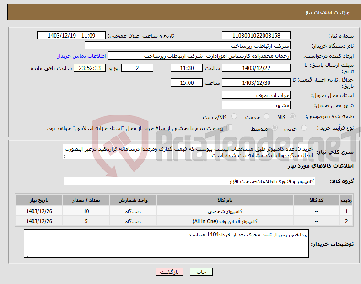The image size is (361, 284).
Task: Click the remaining days field showing 2
Action: pos(137,68)
